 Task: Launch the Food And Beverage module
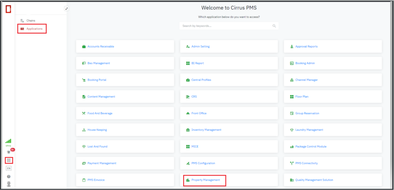pos(100,113)
